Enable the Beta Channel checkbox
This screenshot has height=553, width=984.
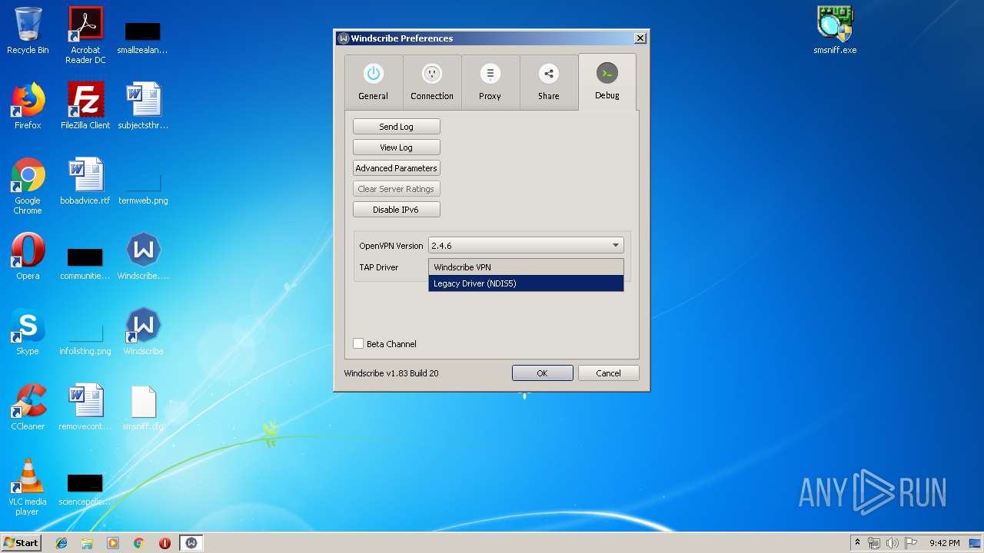click(x=358, y=344)
